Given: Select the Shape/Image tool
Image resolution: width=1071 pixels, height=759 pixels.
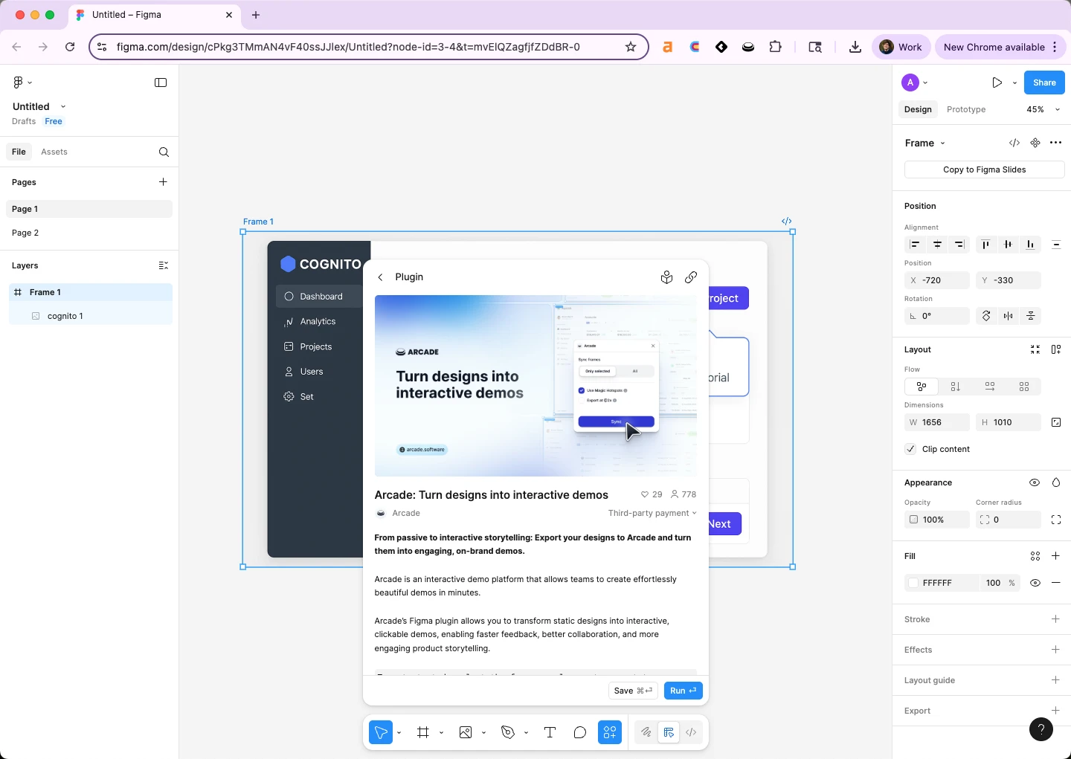Looking at the screenshot, I should pos(466,733).
